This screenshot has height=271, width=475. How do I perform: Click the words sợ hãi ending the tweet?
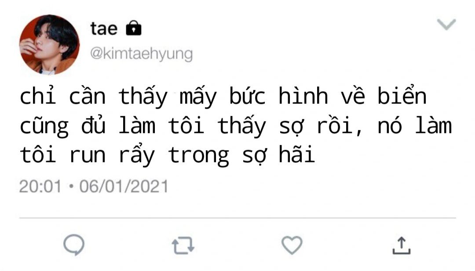278,155
